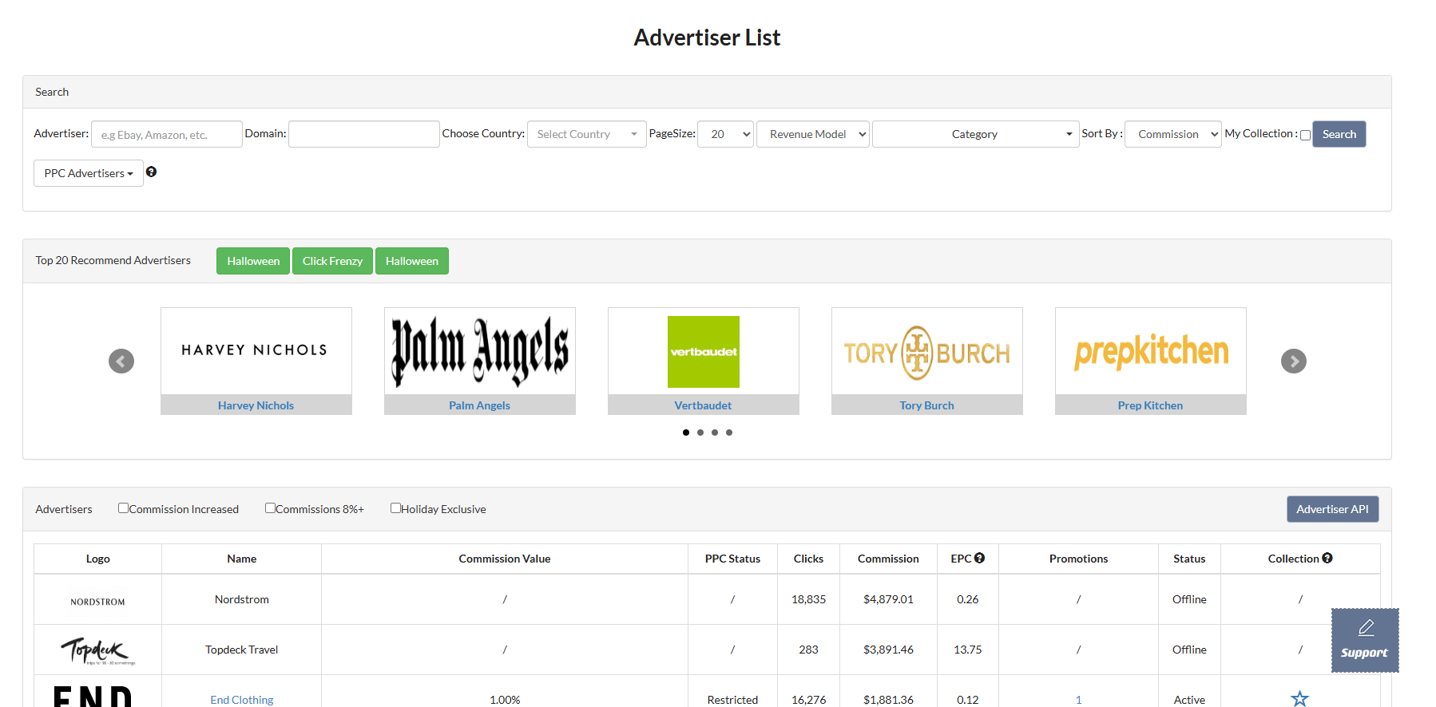Click Nordstrom Offline status cell

pyautogui.click(x=1190, y=599)
